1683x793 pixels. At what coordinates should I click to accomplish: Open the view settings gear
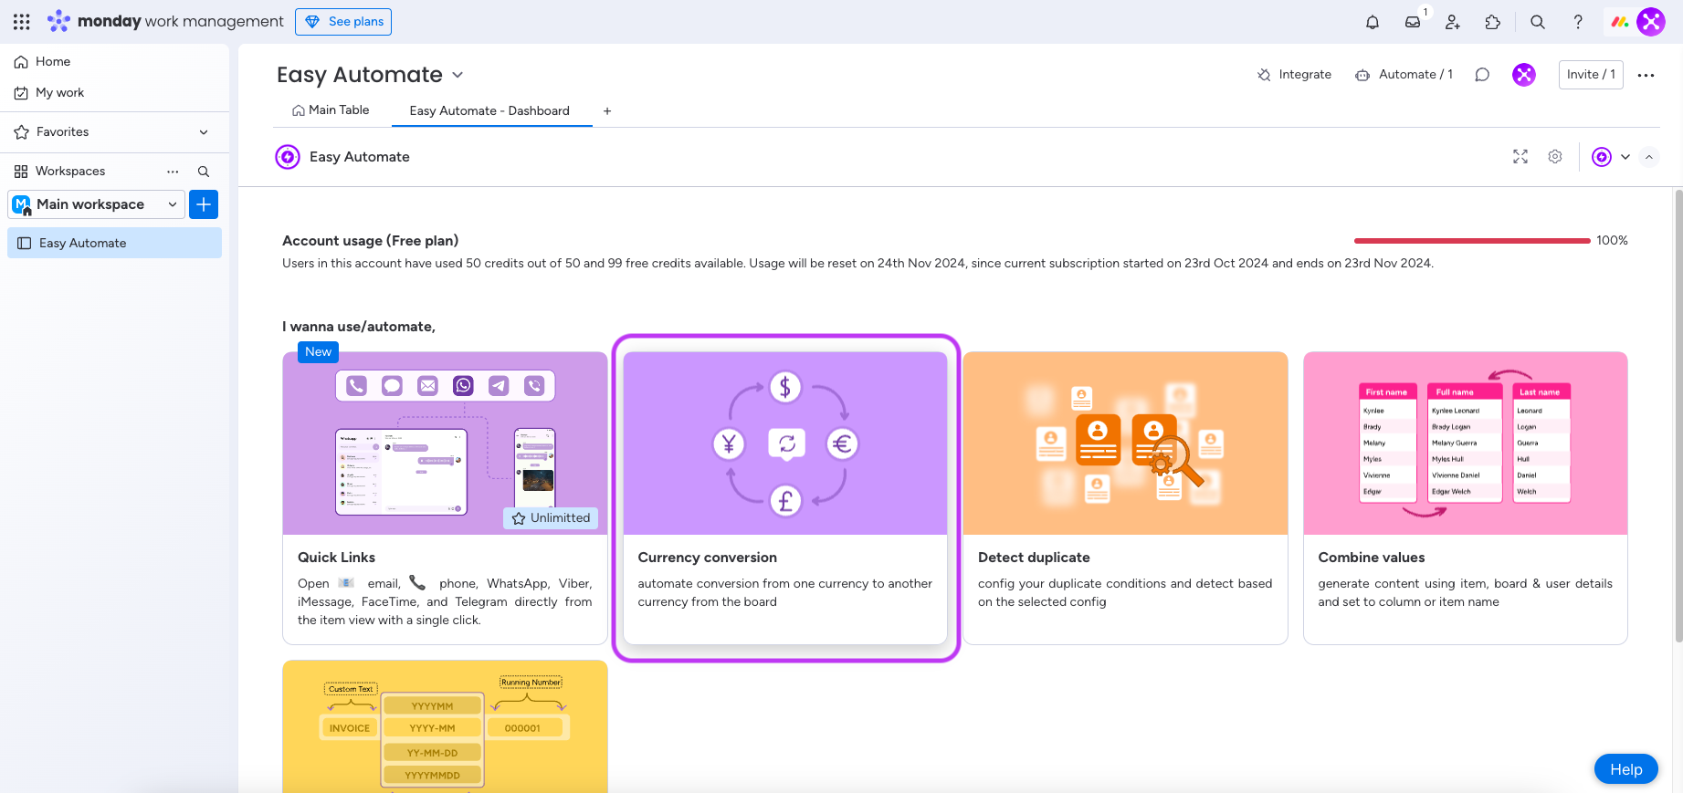(x=1555, y=157)
